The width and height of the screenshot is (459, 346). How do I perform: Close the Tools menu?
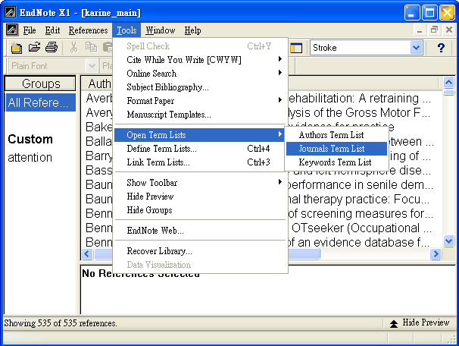coord(126,30)
